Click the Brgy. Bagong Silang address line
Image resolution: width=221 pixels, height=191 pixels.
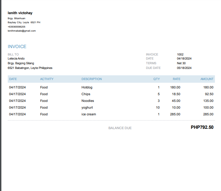[x=21, y=63]
